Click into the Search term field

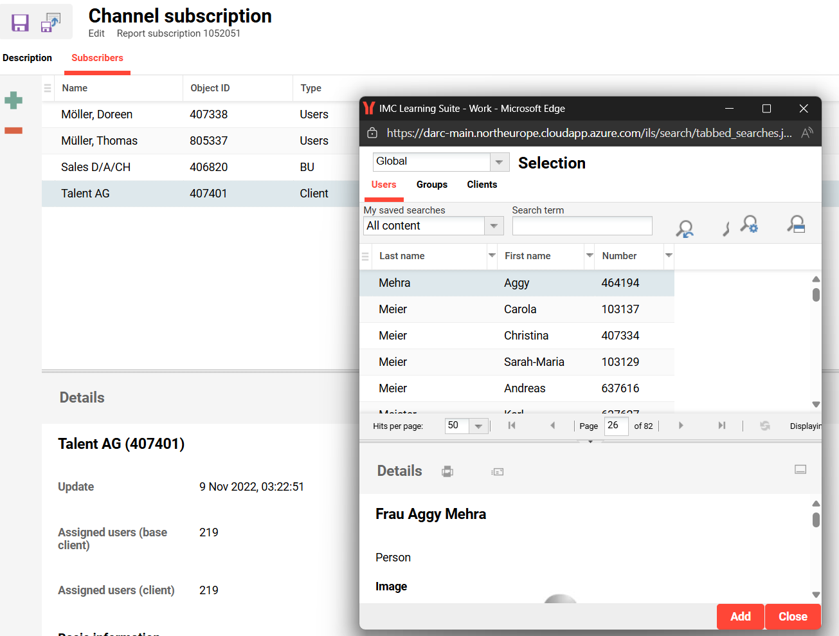tap(582, 226)
